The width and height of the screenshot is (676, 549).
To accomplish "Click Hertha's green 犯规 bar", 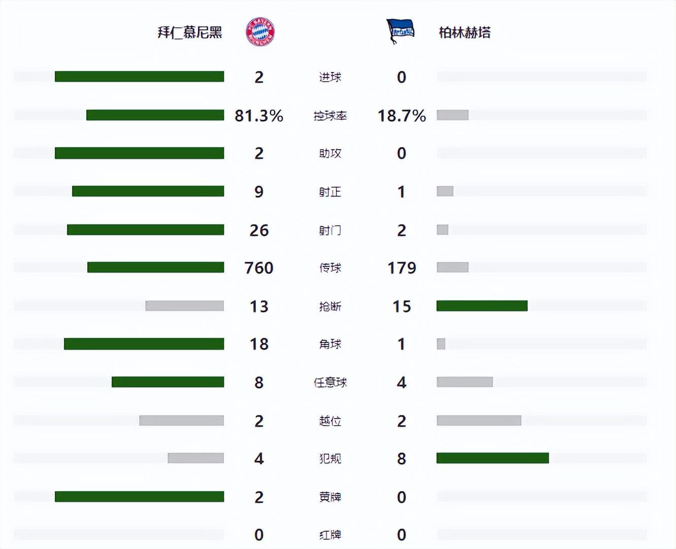I will [x=492, y=458].
